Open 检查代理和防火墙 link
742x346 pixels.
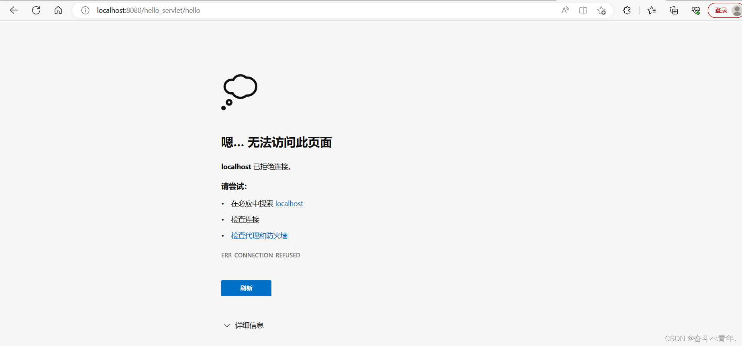(259, 236)
